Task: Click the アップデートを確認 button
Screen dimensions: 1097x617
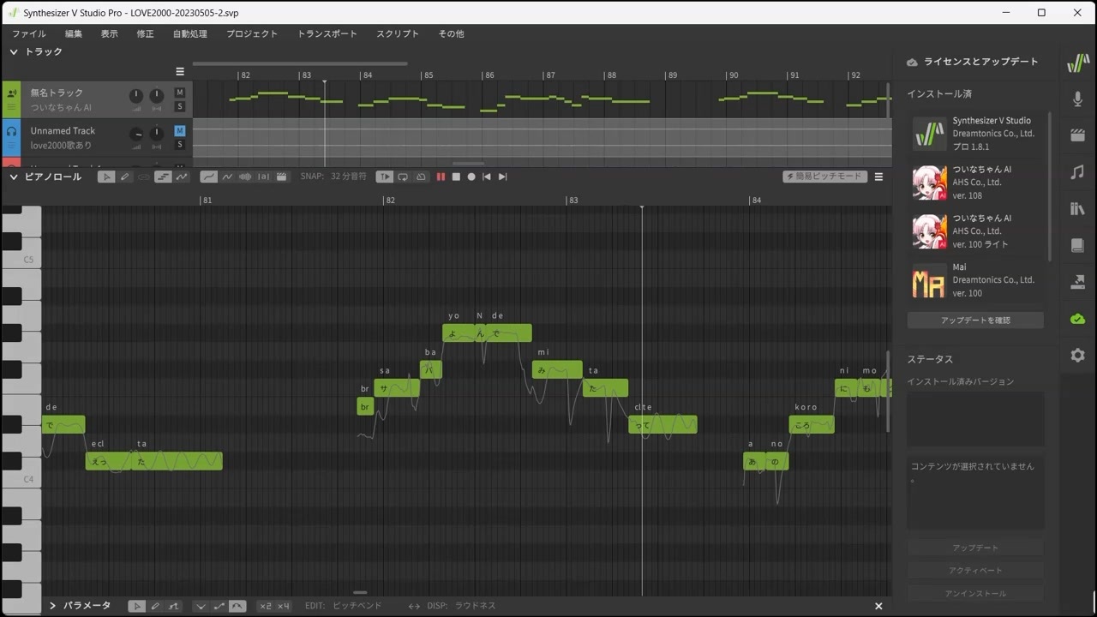Action: [x=975, y=320]
